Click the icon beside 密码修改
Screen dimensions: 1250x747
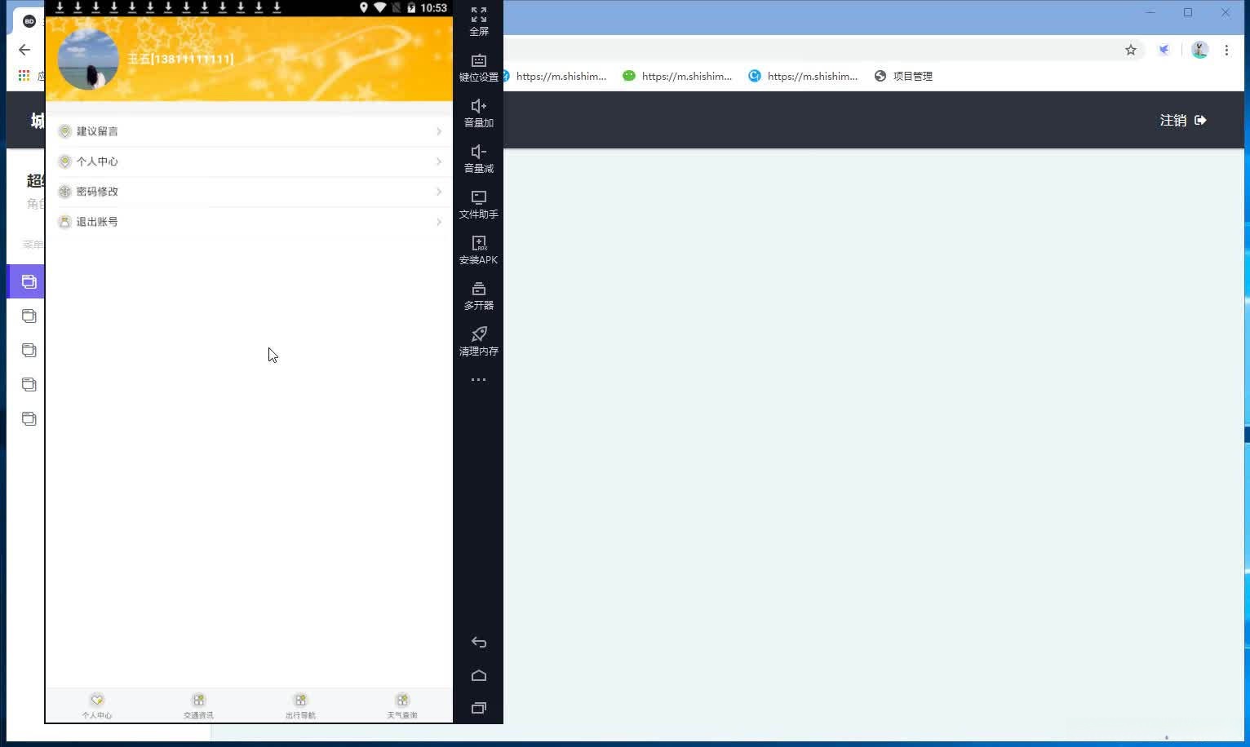[65, 192]
